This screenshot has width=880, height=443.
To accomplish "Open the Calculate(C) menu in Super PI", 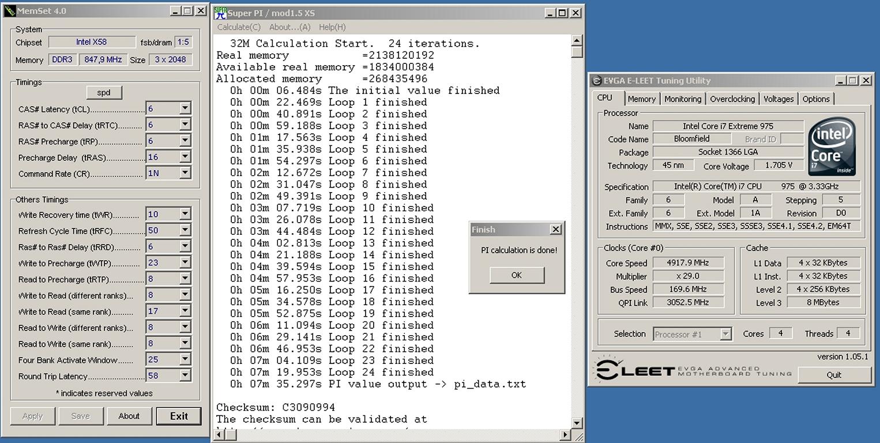I will (x=239, y=27).
